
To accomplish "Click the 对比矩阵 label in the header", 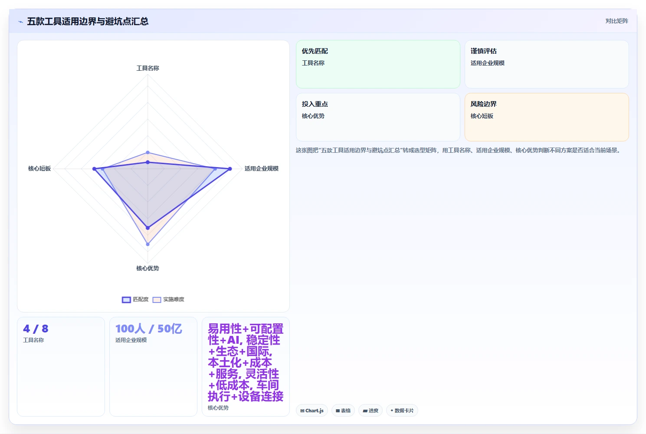I will 616,21.
